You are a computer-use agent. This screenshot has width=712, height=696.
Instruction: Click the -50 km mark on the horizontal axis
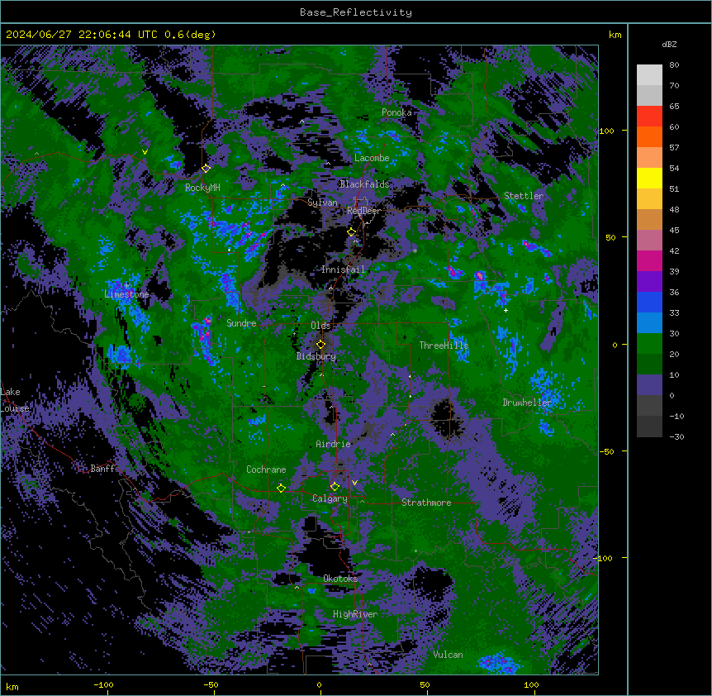(211, 684)
